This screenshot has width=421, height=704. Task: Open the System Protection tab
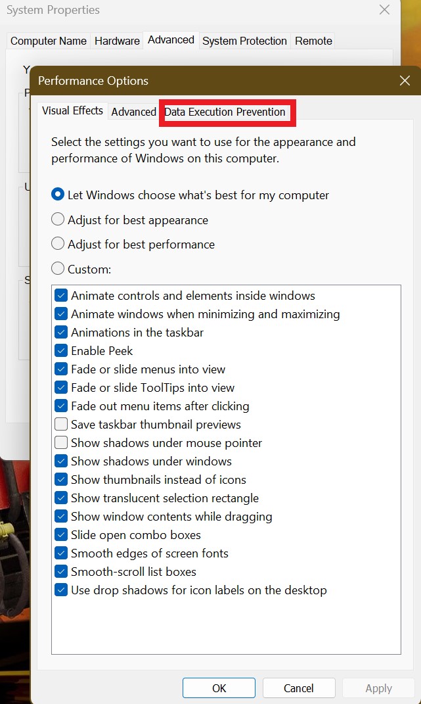(244, 41)
